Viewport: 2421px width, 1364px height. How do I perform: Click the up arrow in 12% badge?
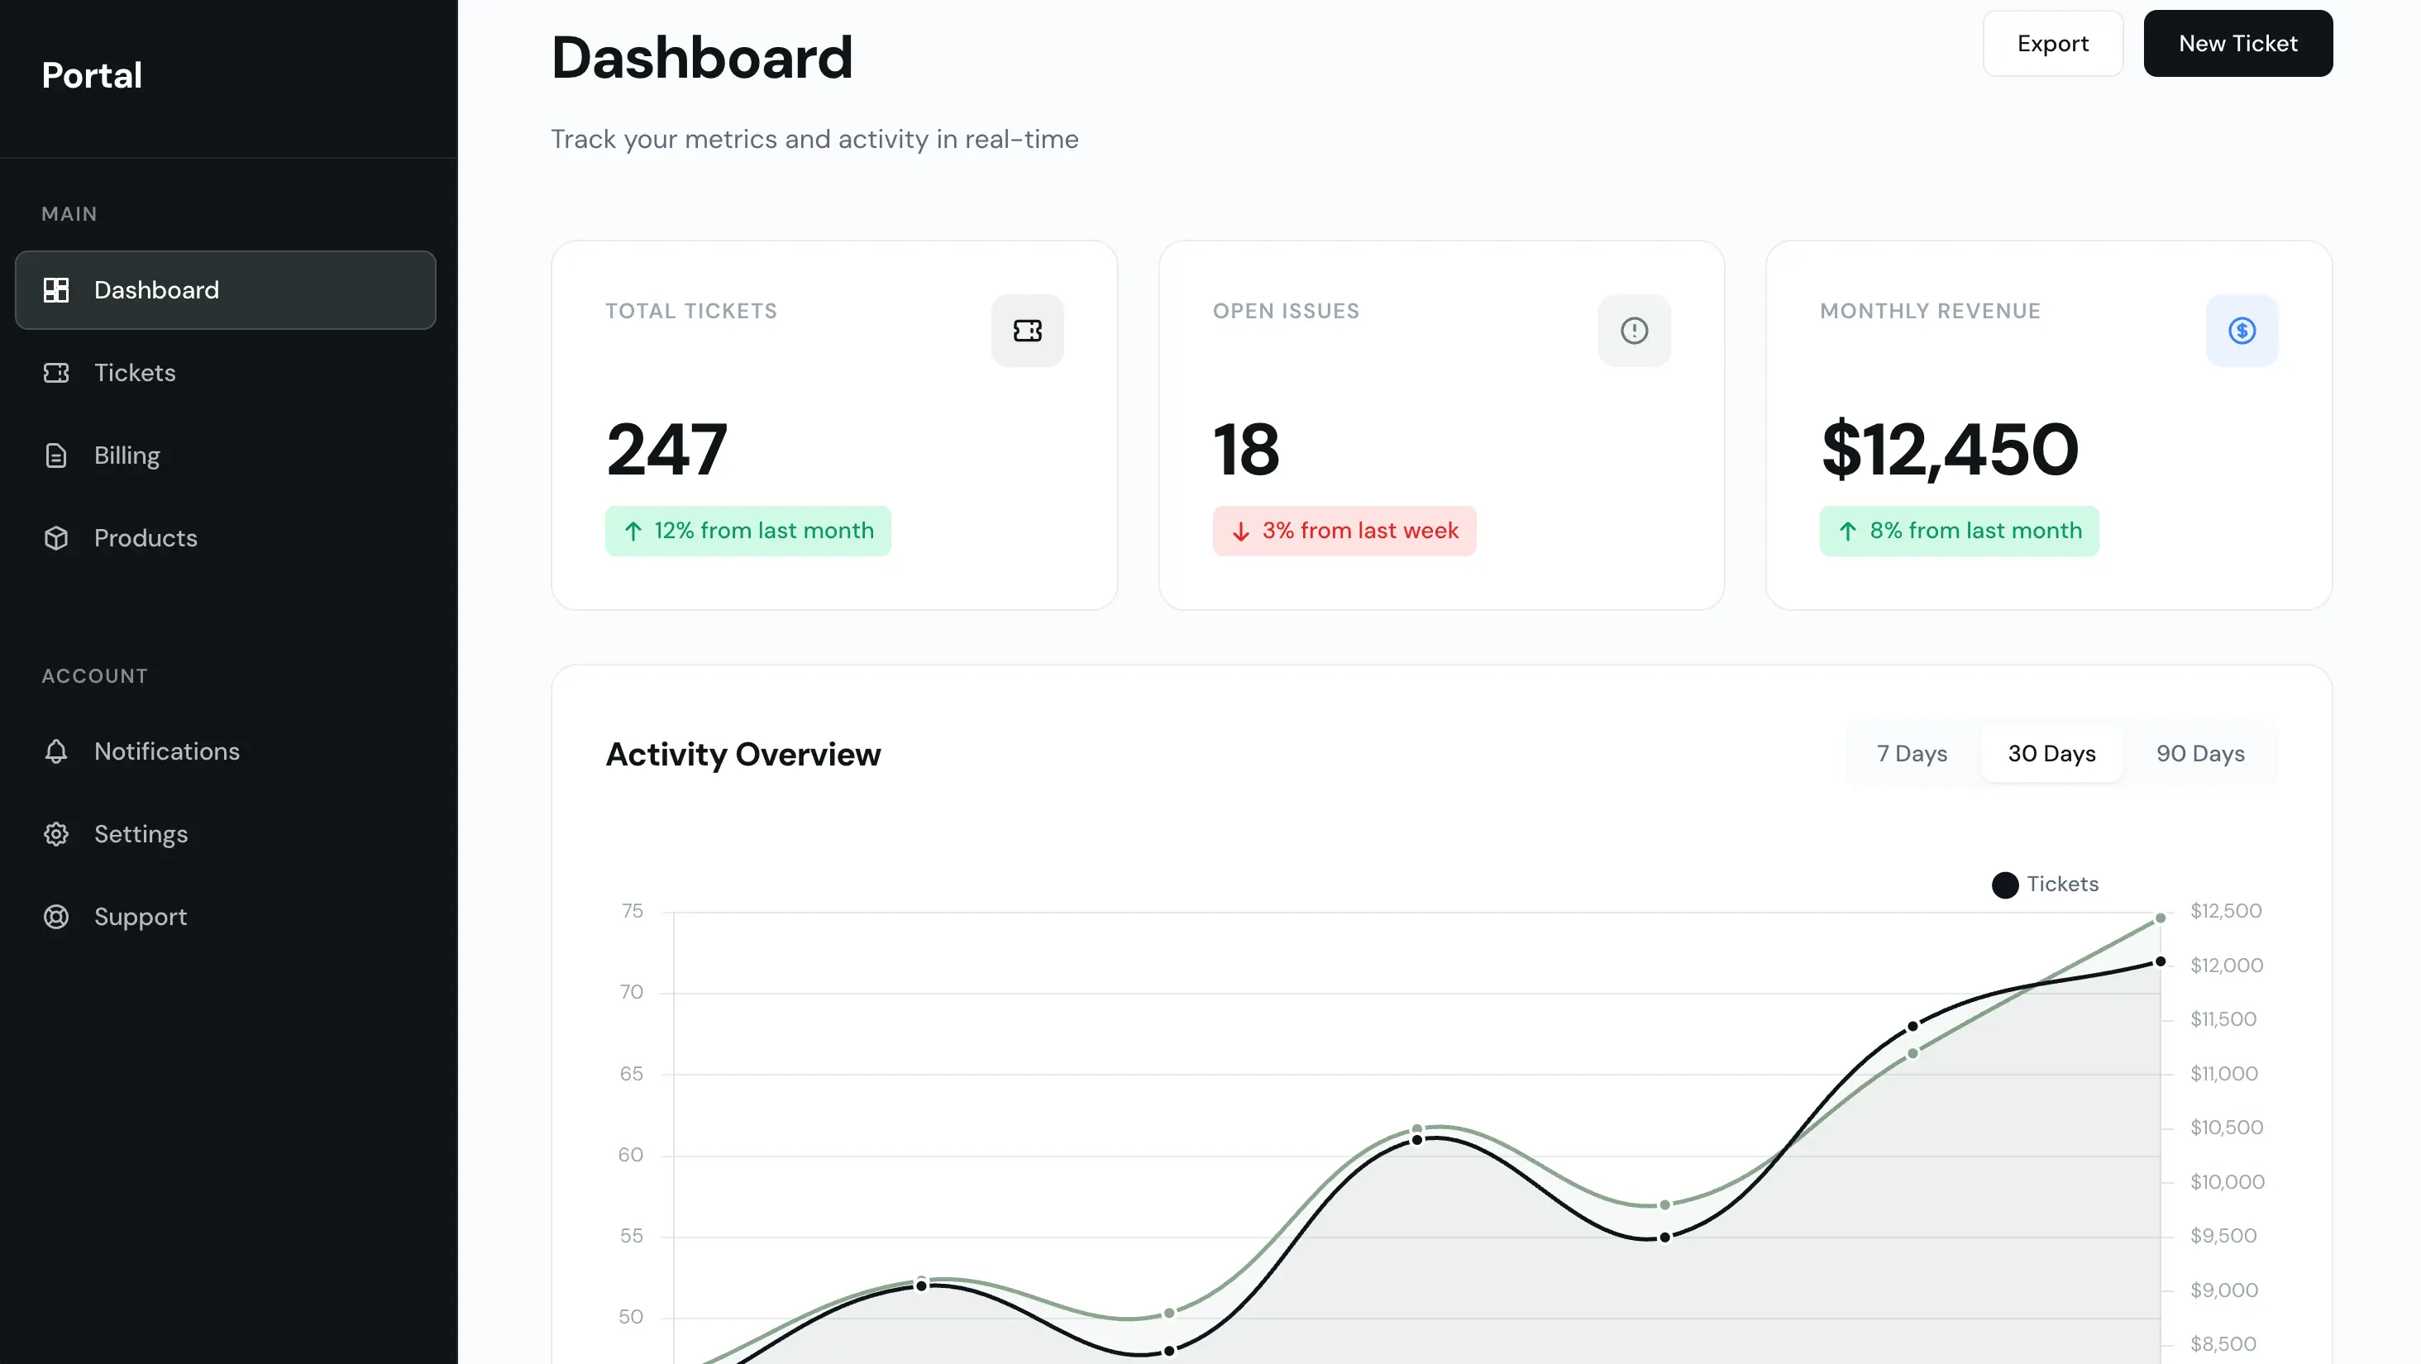(x=633, y=532)
